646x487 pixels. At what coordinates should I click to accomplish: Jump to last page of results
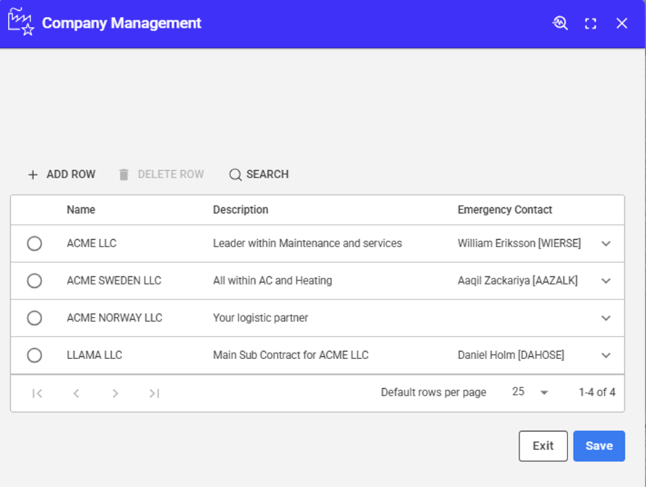154,393
